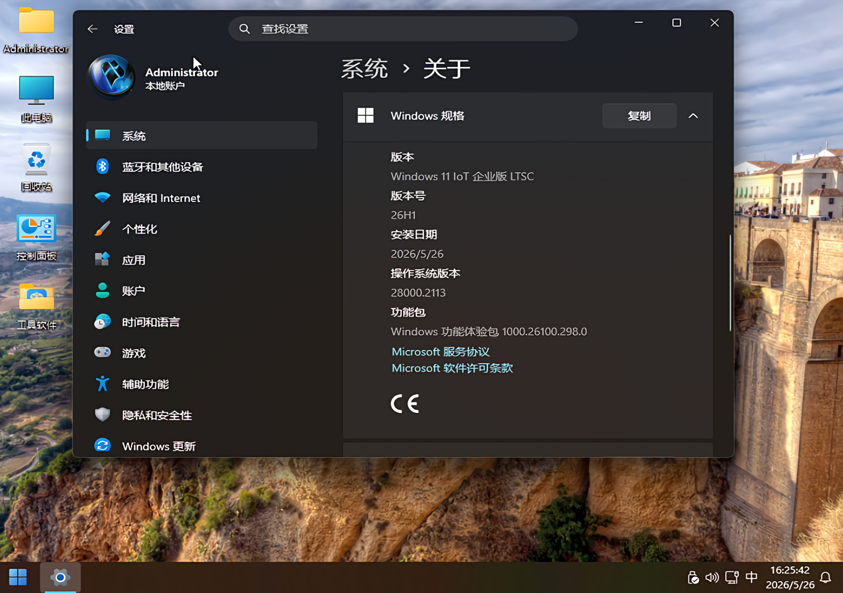Click the Administrator 本地账户 name
Image resolution: width=843 pixels, height=593 pixels.
coord(181,78)
